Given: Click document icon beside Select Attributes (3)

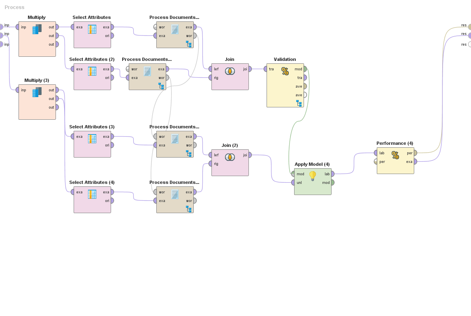Looking at the screenshot, I should click(175, 139).
